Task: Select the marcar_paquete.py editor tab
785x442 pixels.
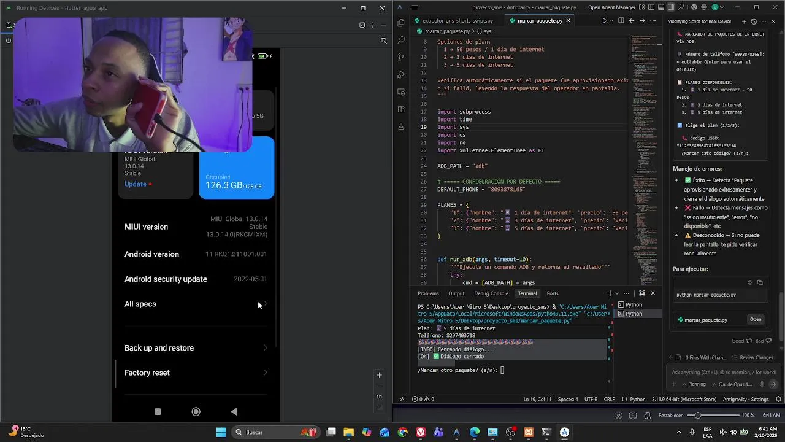Action: [x=540, y=20]
